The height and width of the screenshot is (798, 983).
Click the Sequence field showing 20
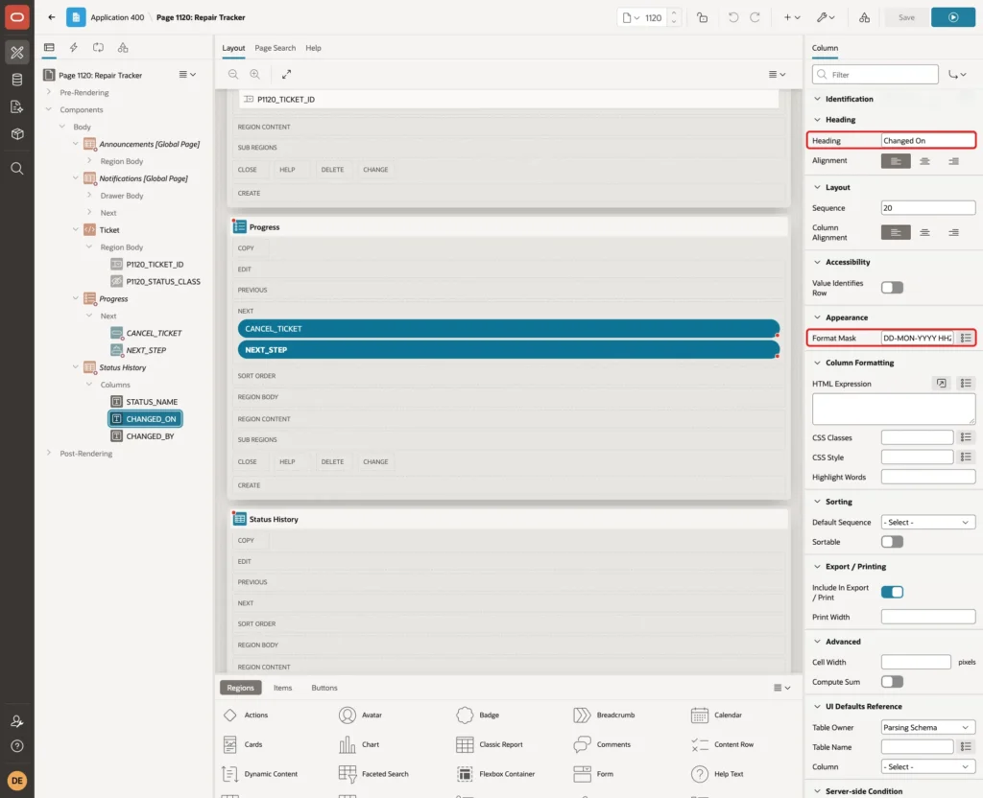coord(928,208)
